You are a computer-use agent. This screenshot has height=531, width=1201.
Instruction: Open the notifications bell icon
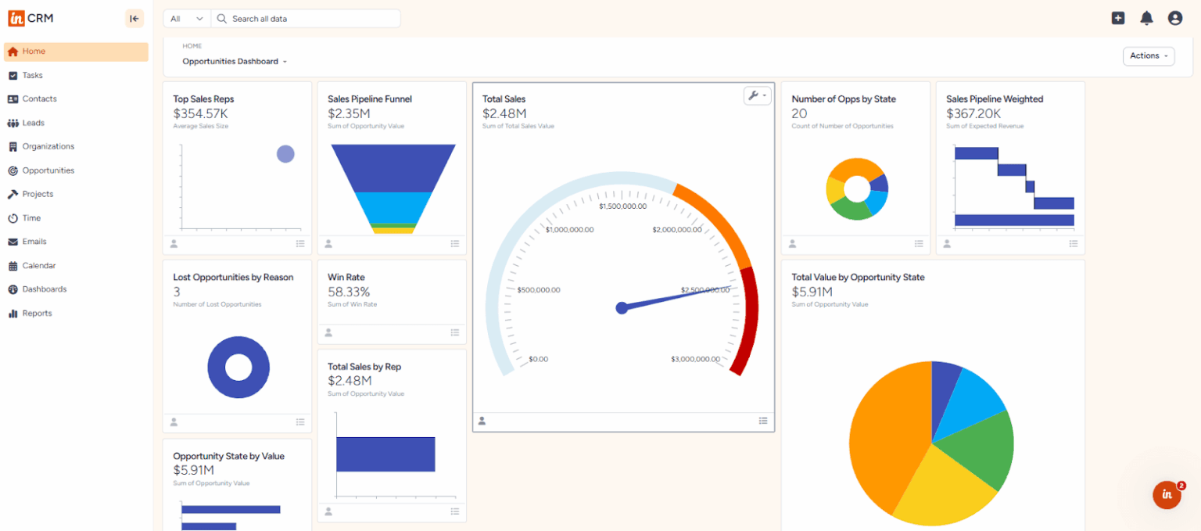tap(1146, 17)
